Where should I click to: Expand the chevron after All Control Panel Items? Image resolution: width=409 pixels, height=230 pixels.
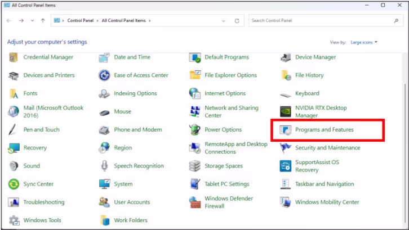[x=149, y=21]
